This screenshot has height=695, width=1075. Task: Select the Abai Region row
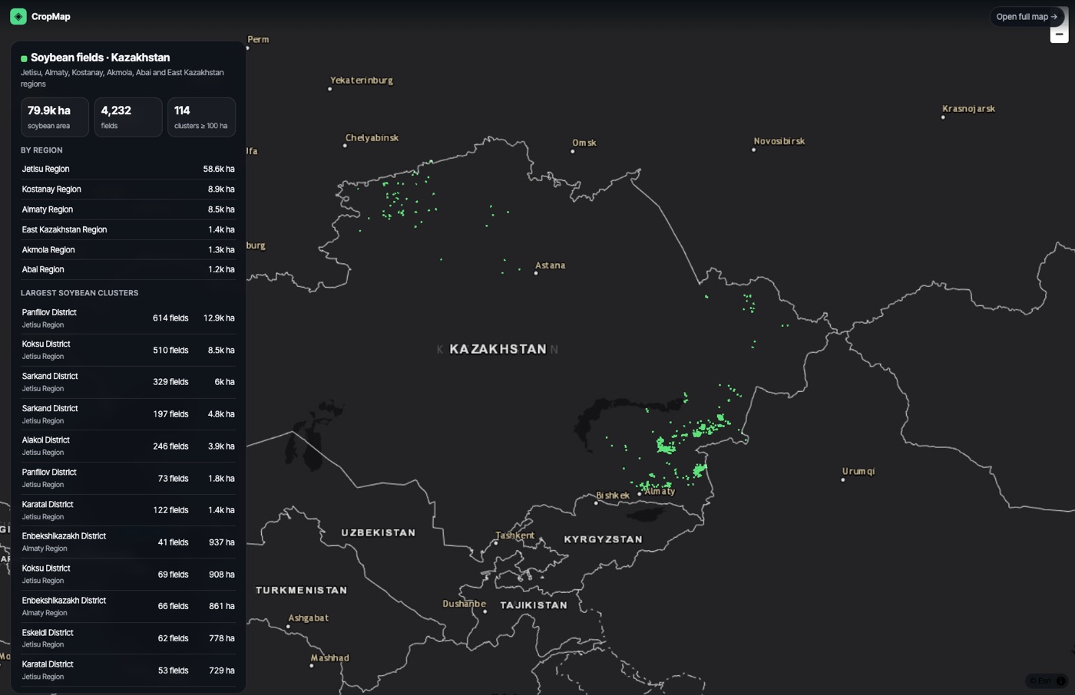click(x=128, y=269)
